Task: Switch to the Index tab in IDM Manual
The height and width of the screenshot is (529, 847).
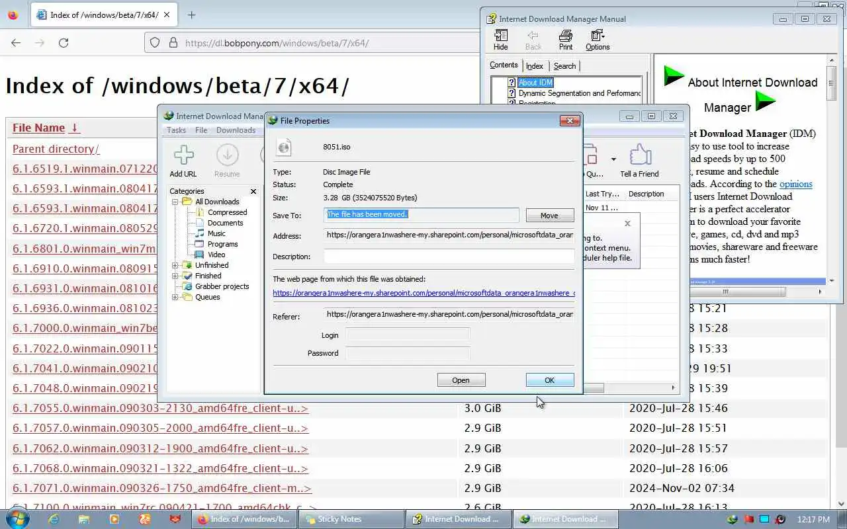Action: pyautogui.click(x=535, y=66)
